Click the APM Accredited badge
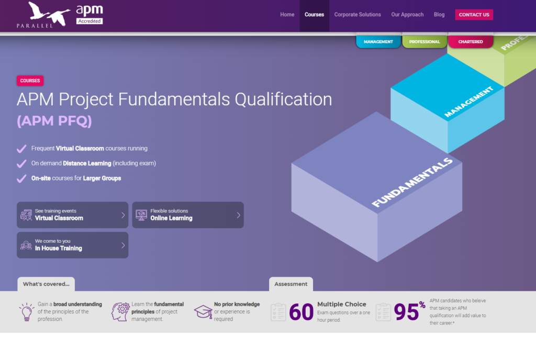The image size is (536, 338). point(89,14)
